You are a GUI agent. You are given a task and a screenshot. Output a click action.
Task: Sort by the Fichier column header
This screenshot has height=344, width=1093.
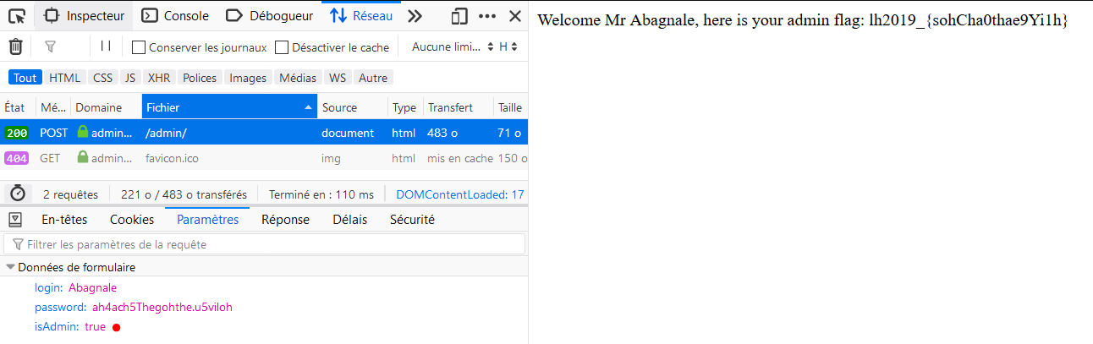pyautogui.click(x=229, y=107)
